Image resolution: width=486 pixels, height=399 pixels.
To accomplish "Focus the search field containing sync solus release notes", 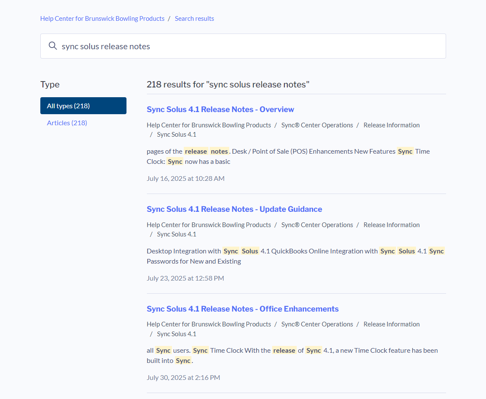I will click(x=243, y=46).
